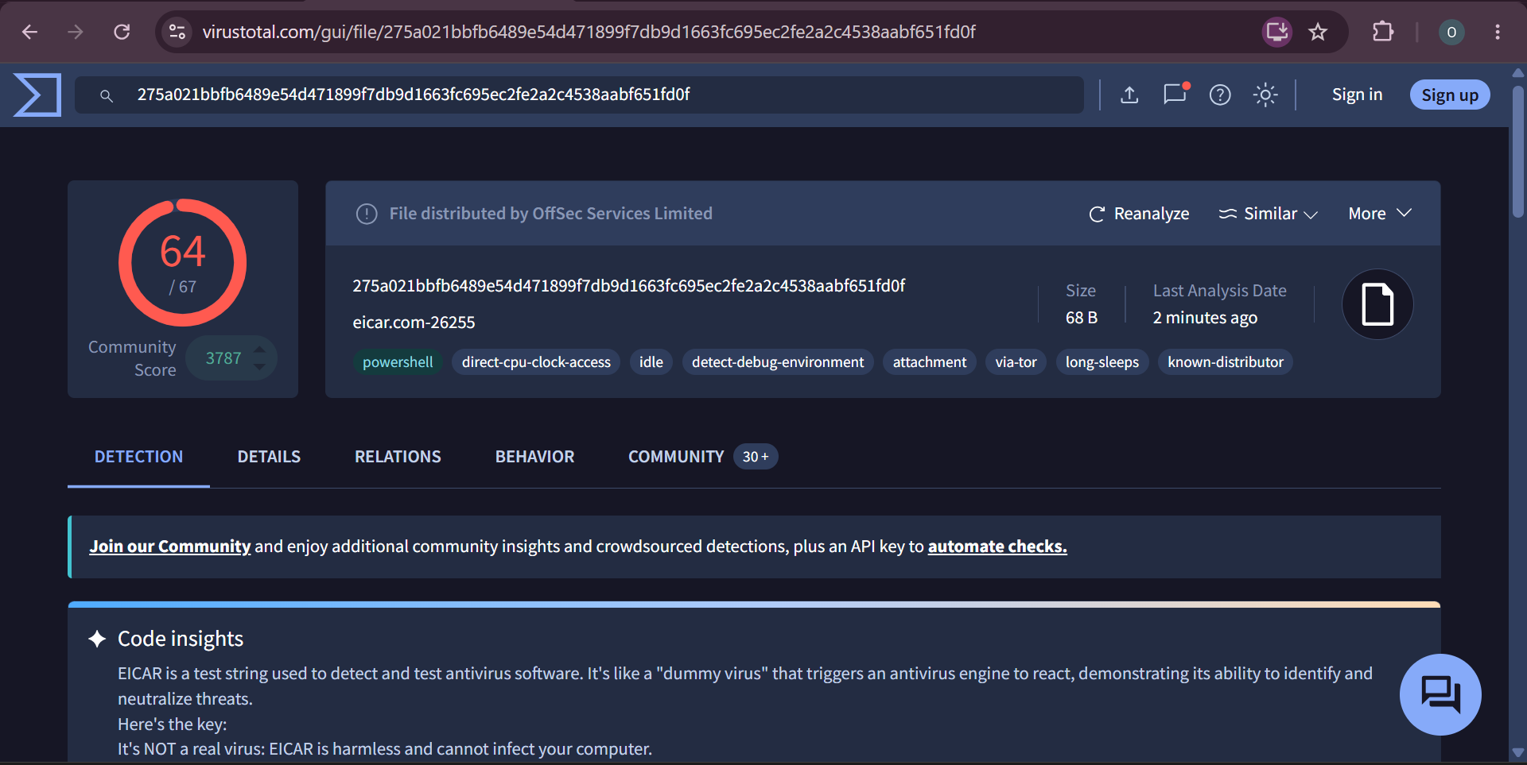
Task: Upvote the community score arrow
Action: [x=259, y=350]
